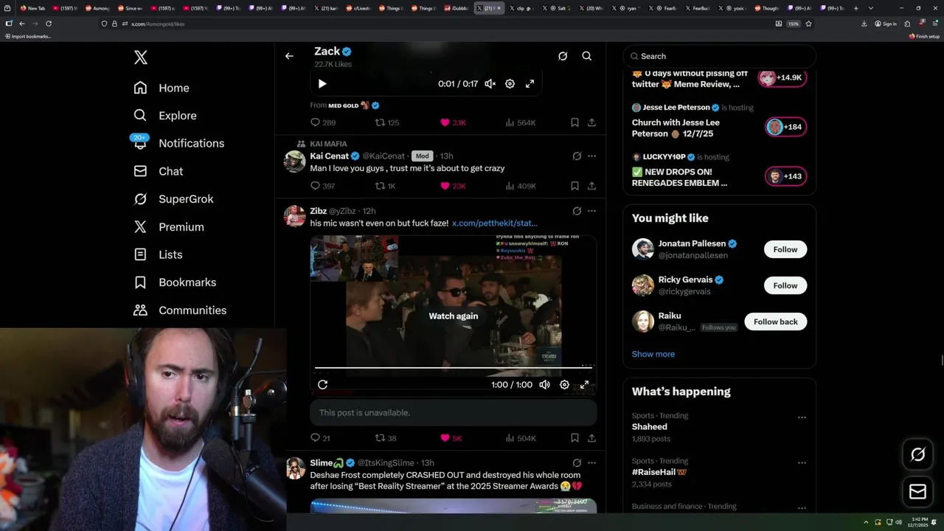The image size is (944, 531).
Task: Click into the X Search field
Action: [x=720, y=56]
